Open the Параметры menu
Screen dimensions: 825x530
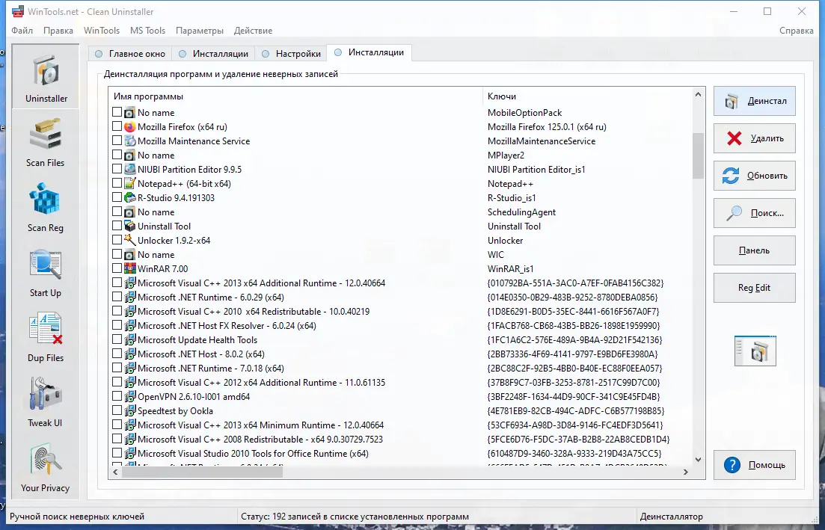[200, 31]
